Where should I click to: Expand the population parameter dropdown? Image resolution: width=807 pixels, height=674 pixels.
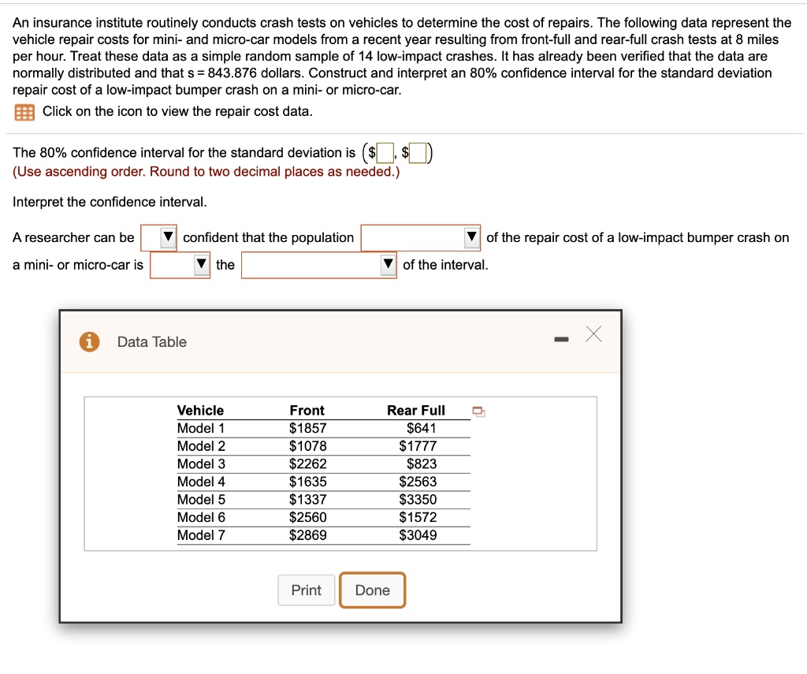(x=421, y=237)
